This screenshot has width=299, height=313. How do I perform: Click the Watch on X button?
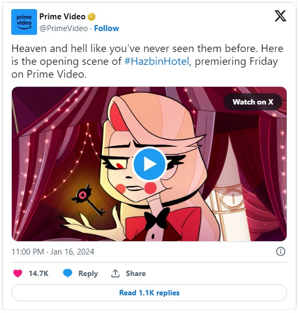(253, 102)
